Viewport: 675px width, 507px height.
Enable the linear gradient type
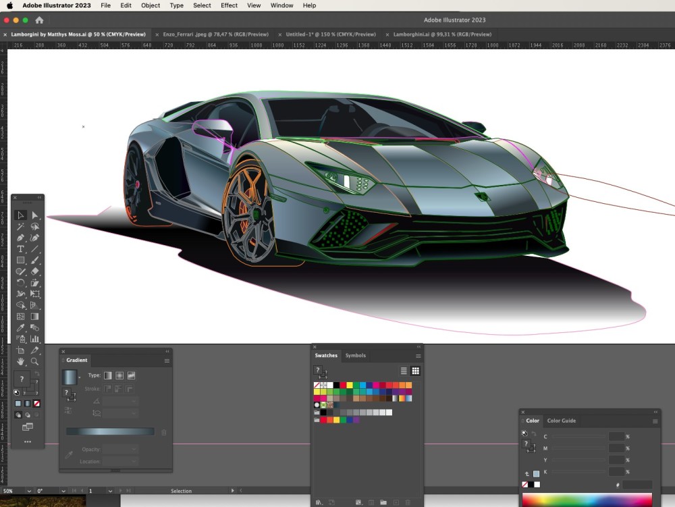click(x=107, y=375)
